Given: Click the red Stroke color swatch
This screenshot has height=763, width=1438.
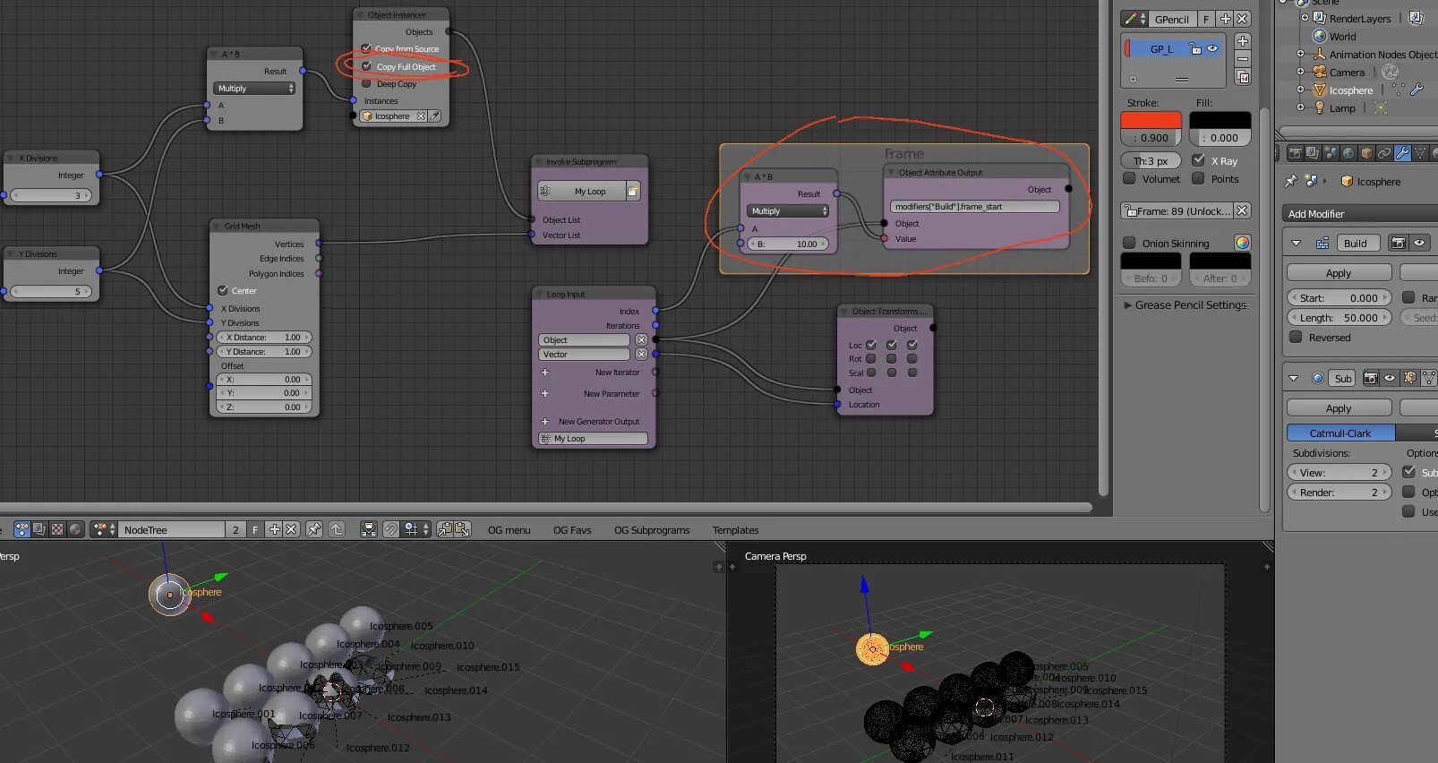Looking at the screenshot, I should click(x=1151, y=120).
